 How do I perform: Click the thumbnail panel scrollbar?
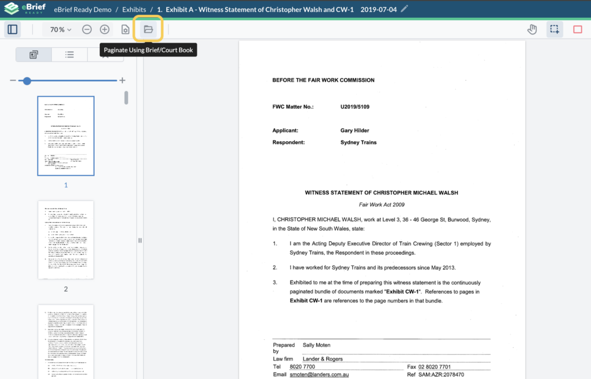point(126,98)
